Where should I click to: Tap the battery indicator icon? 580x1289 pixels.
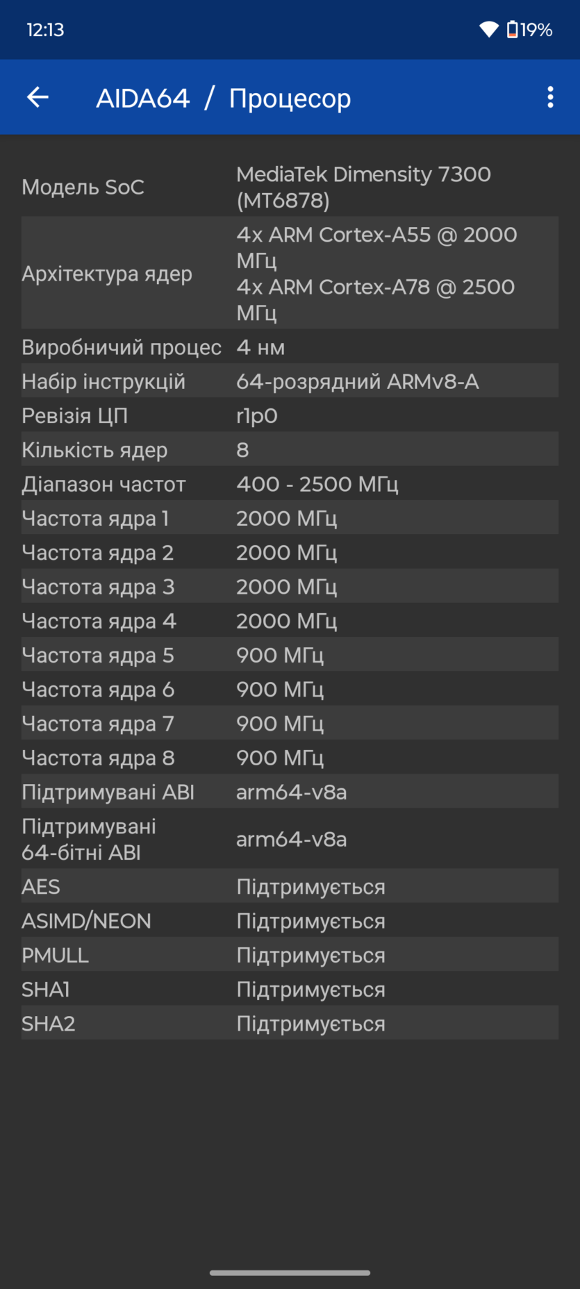point(513,29)
